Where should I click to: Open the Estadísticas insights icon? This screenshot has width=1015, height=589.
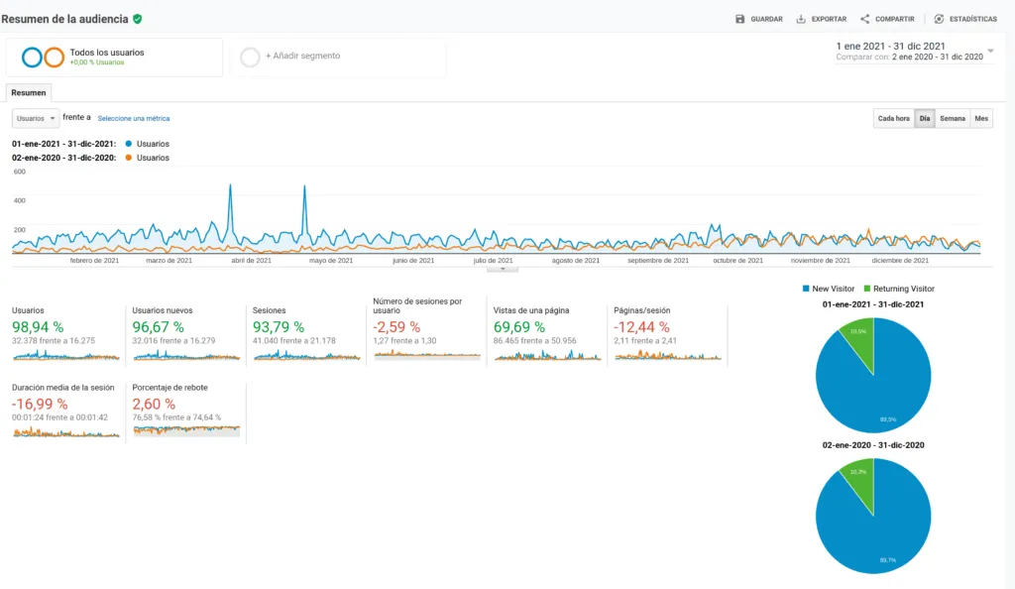tap(939, 19)
